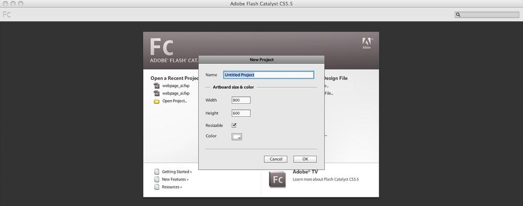The width and height of the screenshot is (523, 206).
Task: Click the document icon beside New Features
Action: [x=156, y=179]
